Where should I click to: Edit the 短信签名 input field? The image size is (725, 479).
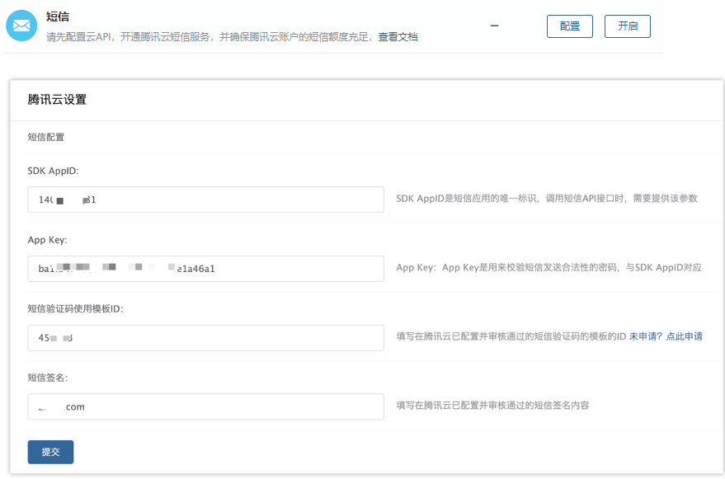point(205,407)
